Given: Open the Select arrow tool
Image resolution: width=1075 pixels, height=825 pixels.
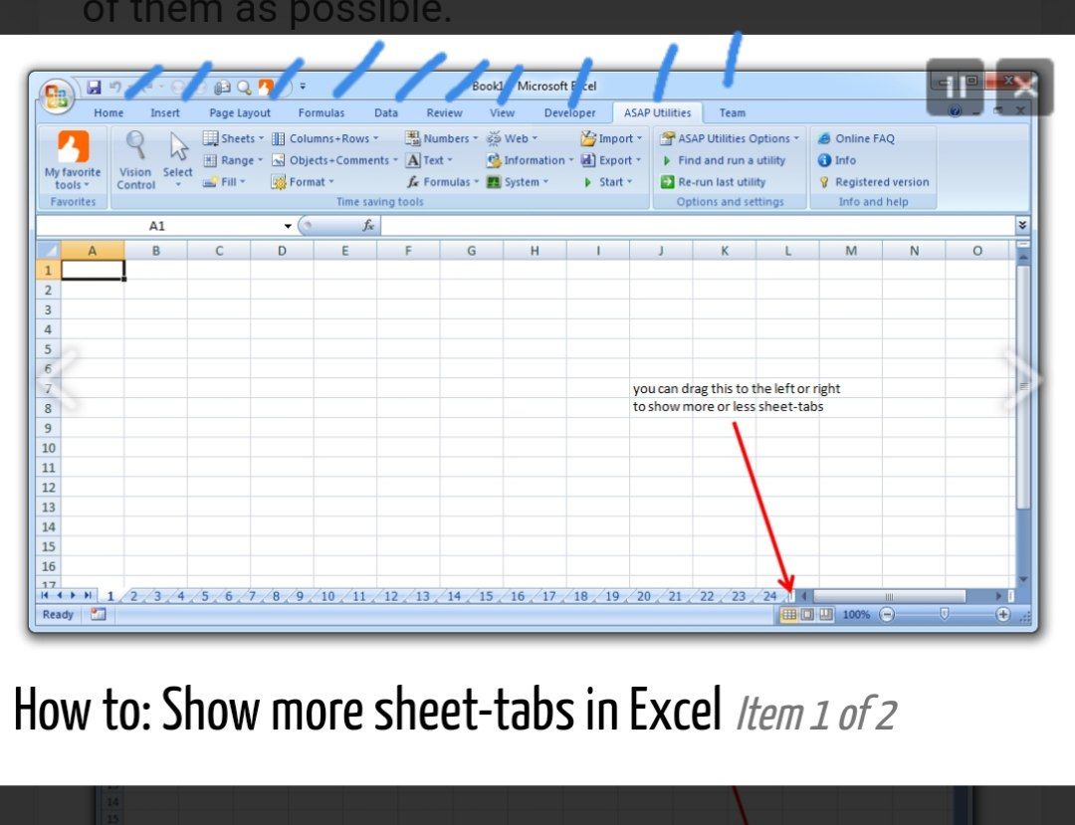Looking at the screenshot, I should coord(178,160).
